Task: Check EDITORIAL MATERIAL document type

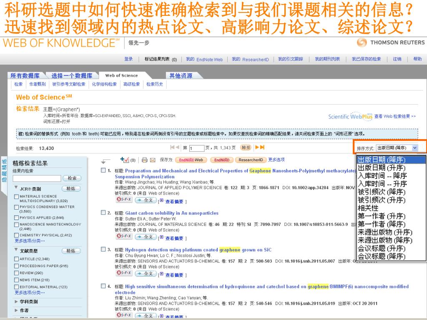Action: [17, 287]
